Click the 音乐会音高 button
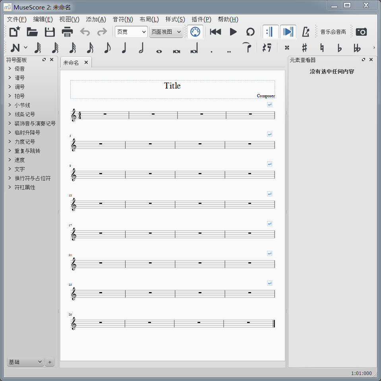The width and height of the screenshot is (381, 381). (x=333, y=32)
